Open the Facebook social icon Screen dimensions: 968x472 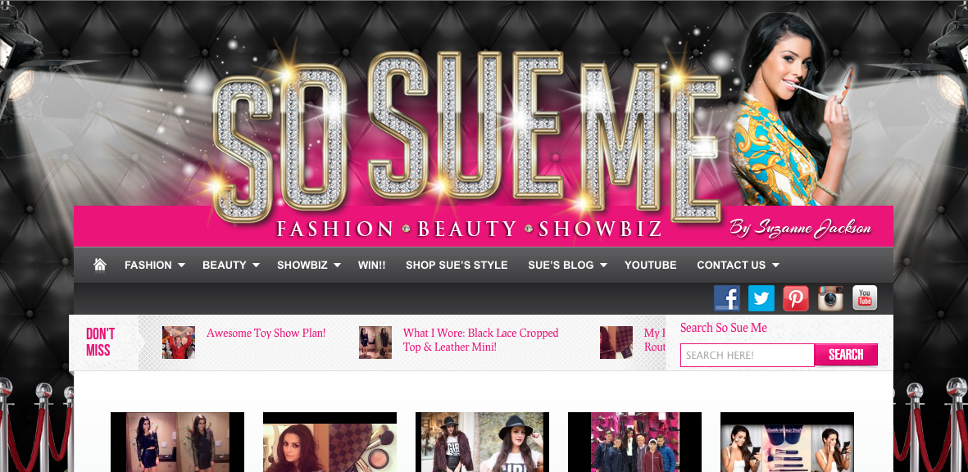coord(727,298)
